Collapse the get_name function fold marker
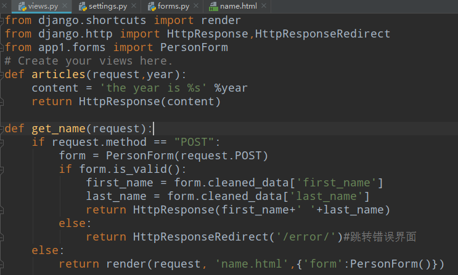Viewport: 458px width, 275px height. tap(1, 129)
